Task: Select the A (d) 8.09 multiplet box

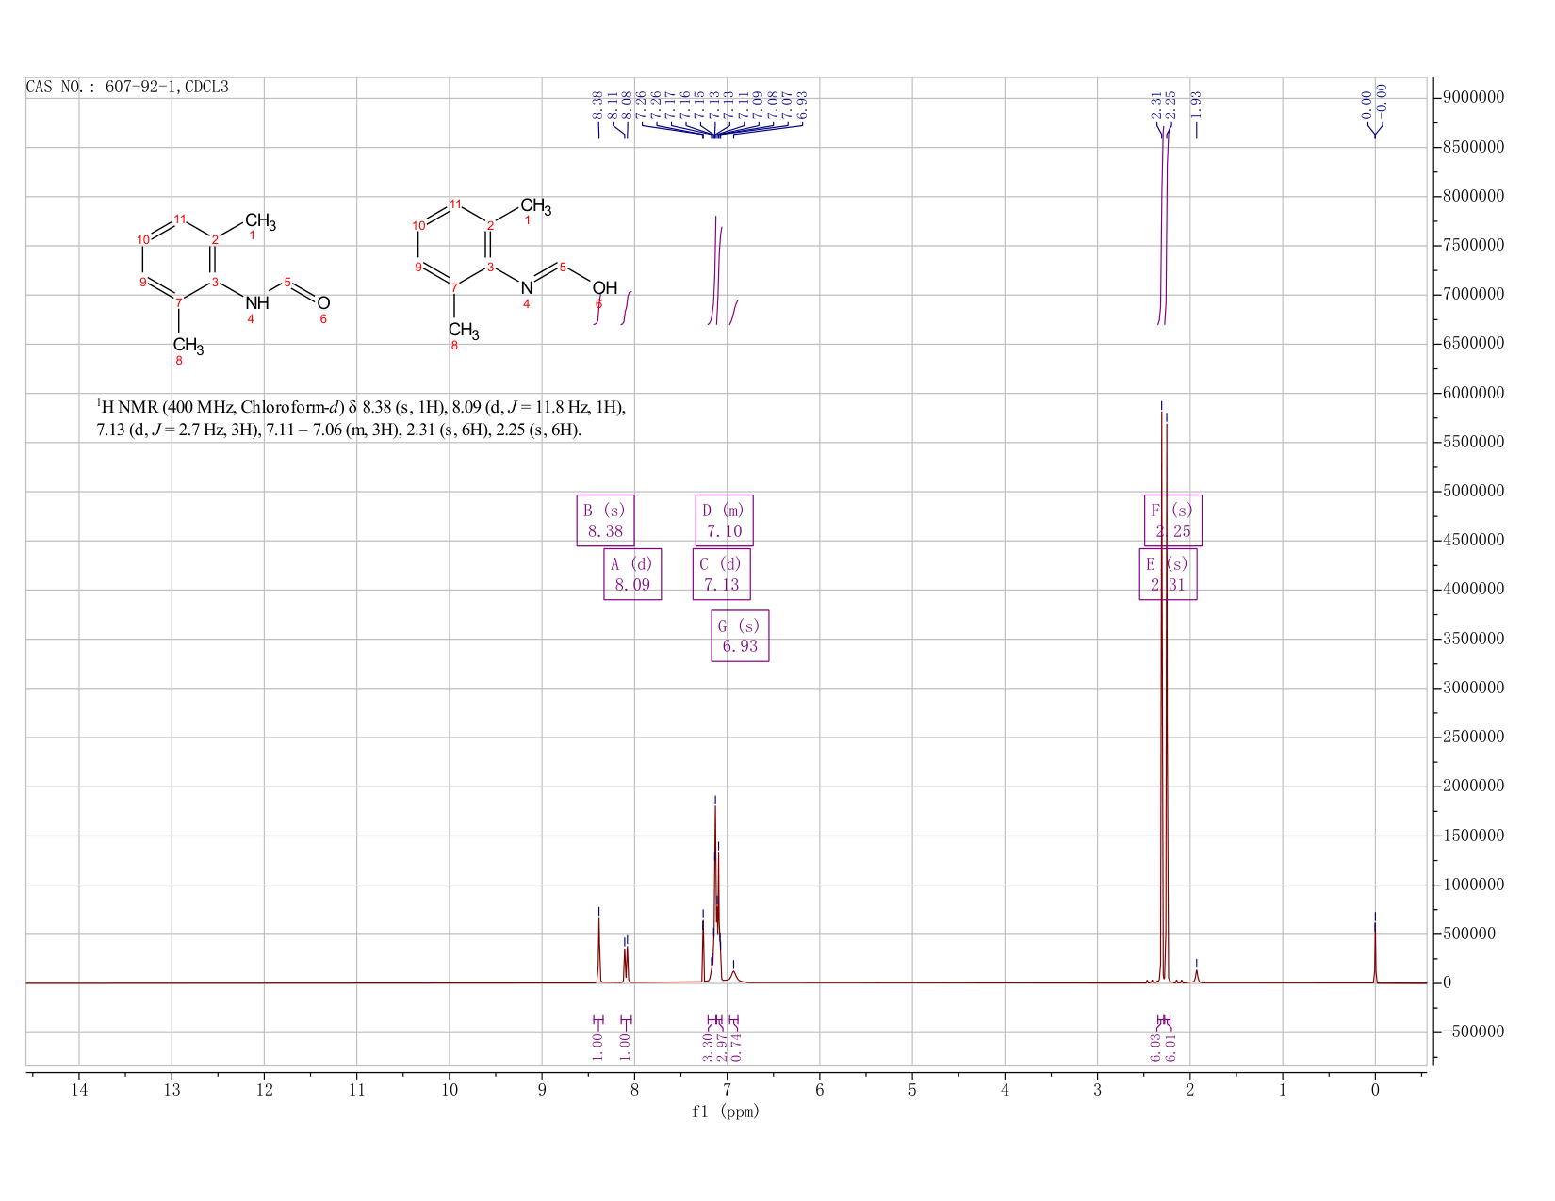Action: click(632, 574)
